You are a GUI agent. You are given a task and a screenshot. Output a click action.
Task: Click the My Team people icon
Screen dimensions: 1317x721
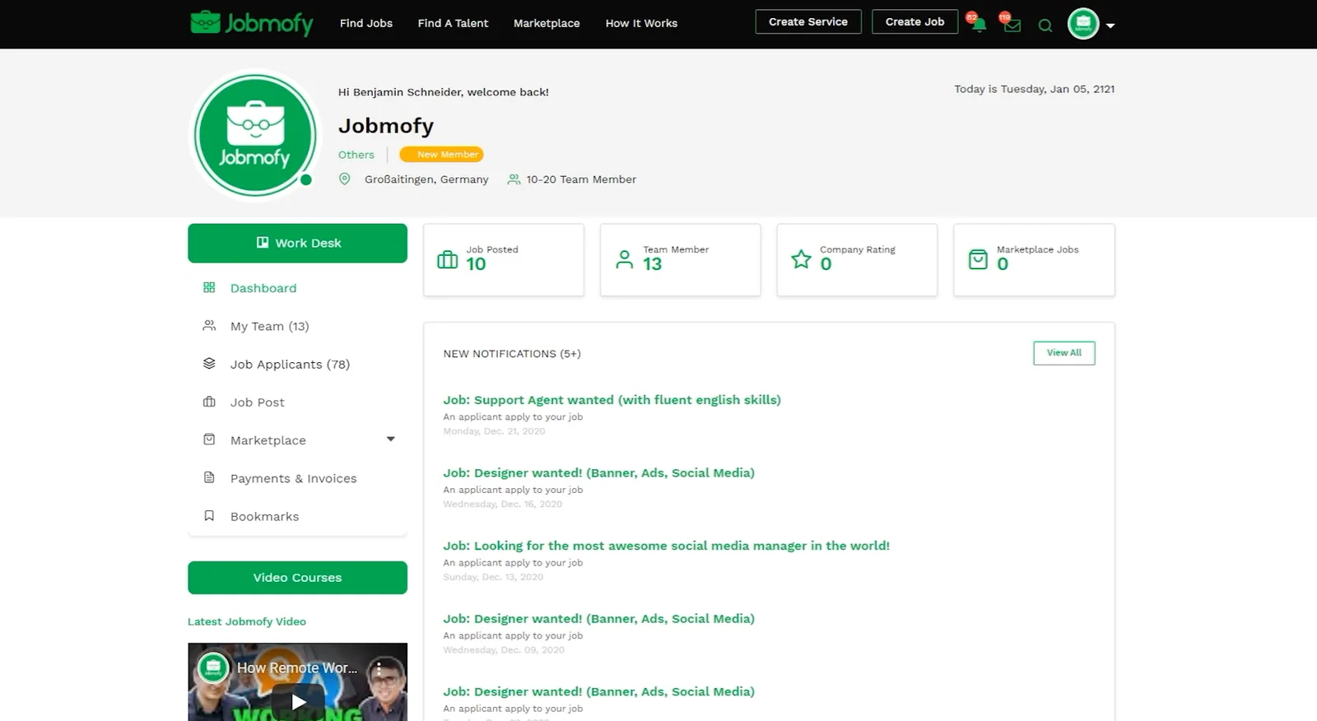click(x=209, y=325)
